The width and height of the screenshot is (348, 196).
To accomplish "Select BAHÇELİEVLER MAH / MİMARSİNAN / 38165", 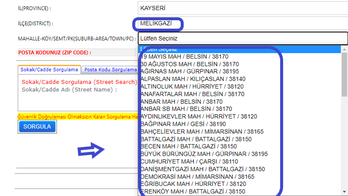I will click(202, 132).
